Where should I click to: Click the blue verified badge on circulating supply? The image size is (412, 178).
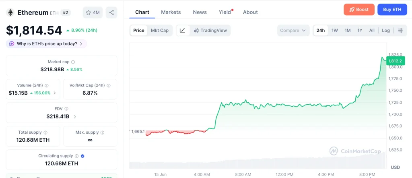[82, 156]
